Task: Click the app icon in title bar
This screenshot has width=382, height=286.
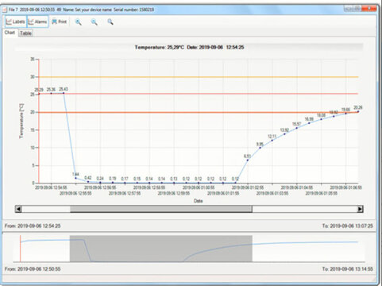Action: 5,10
